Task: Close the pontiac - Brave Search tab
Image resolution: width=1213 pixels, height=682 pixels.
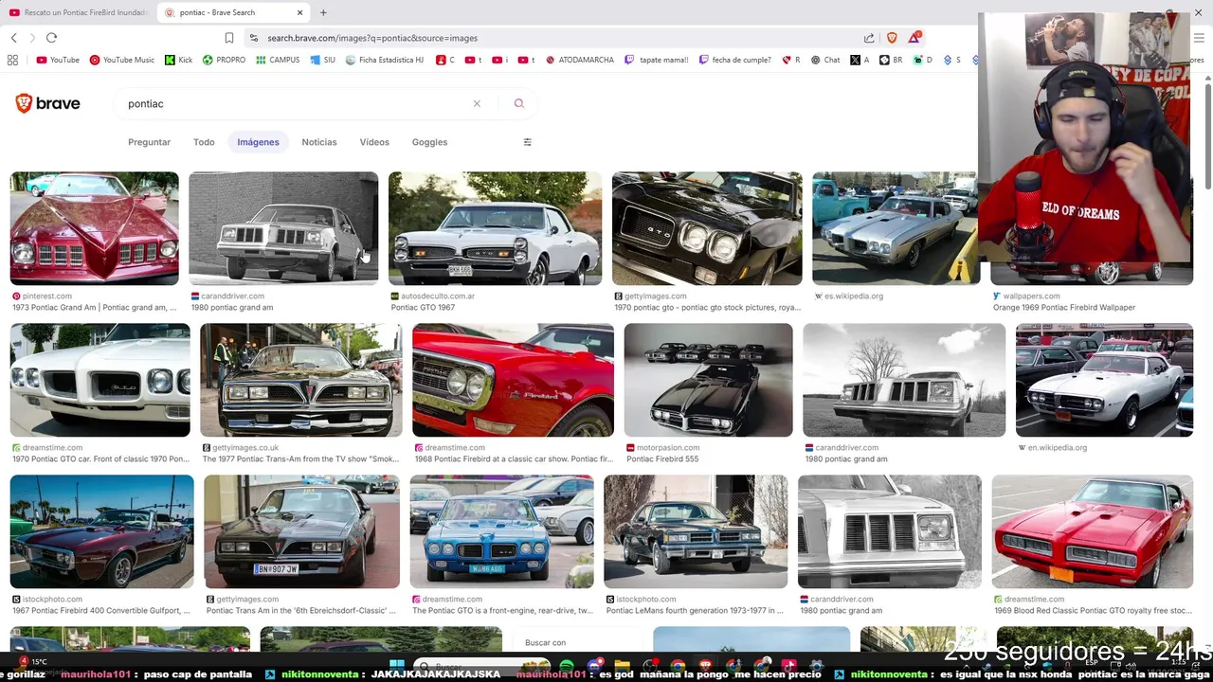Action: click(300, 12)
